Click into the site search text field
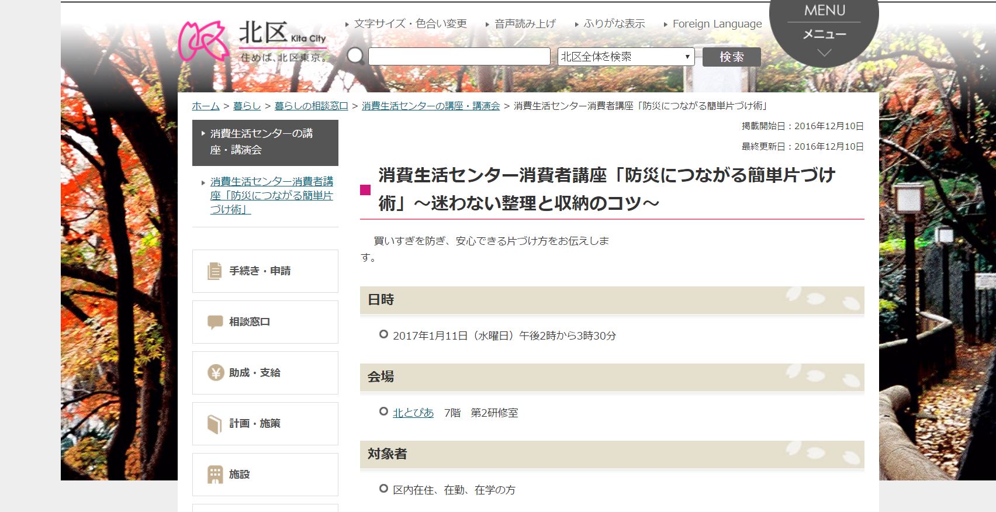This screenshot has width=996, height=512. tap(459, 57)
